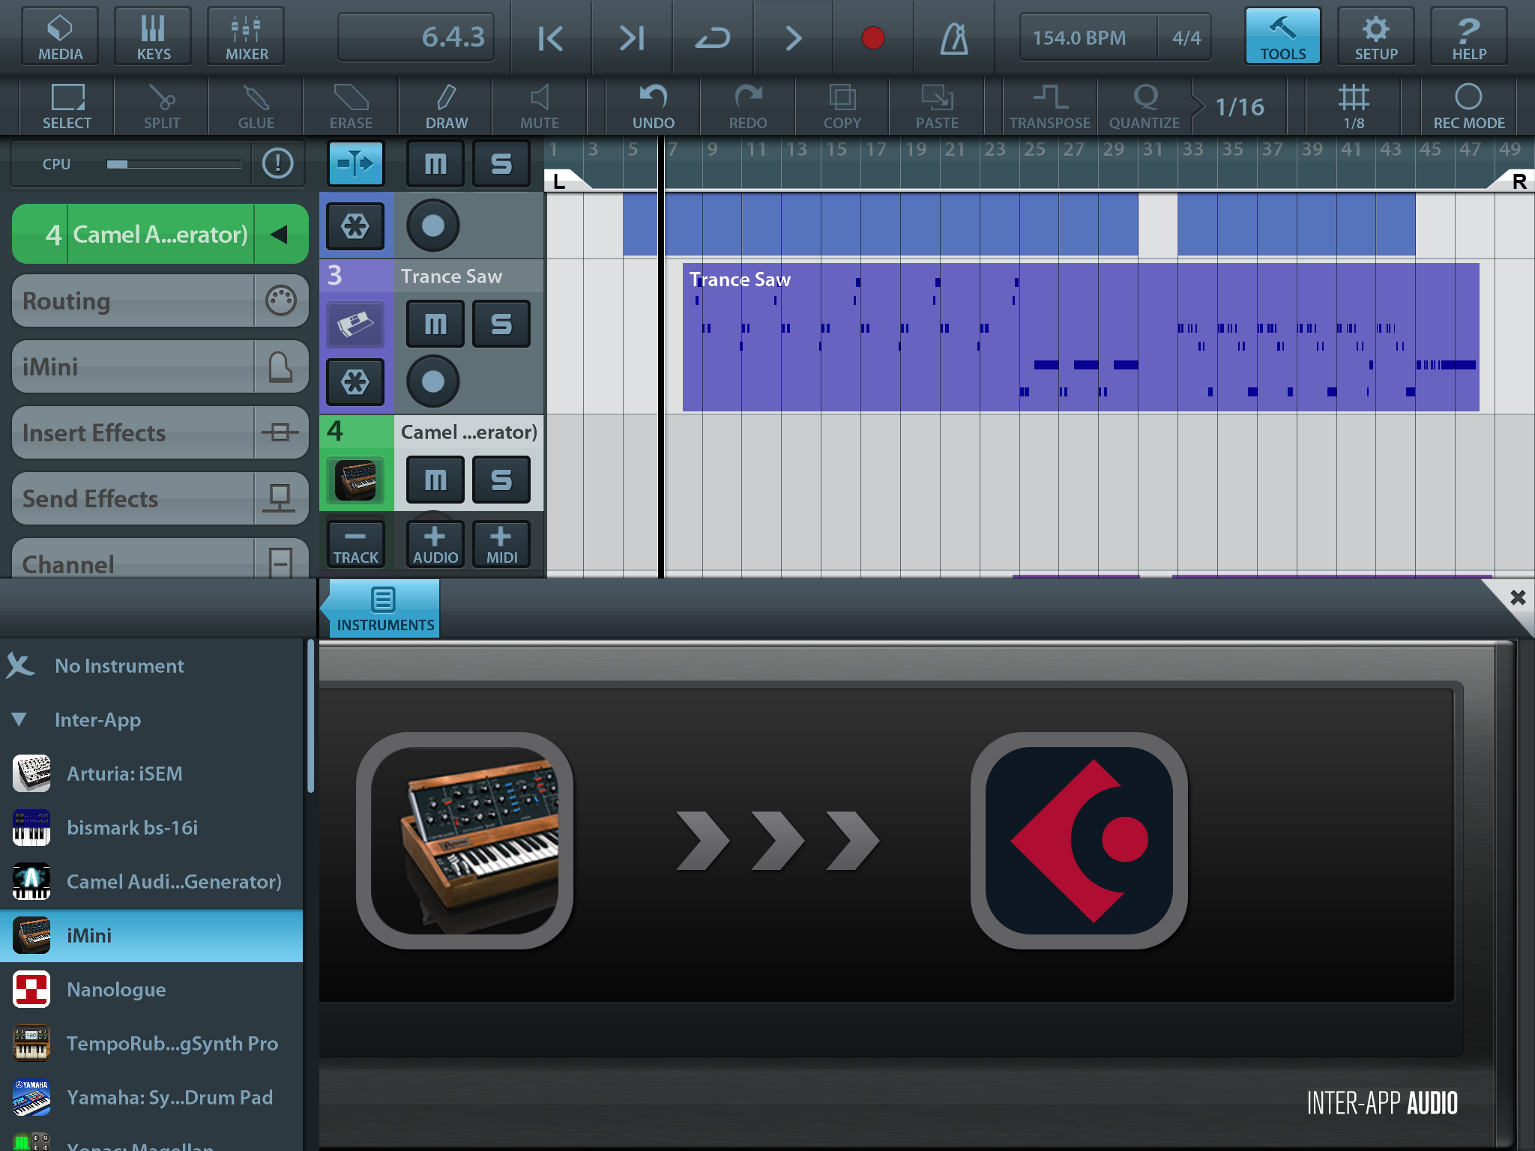Start playback with the play button
This screenshot has width=1535, height=1151.
click(793, 37)
